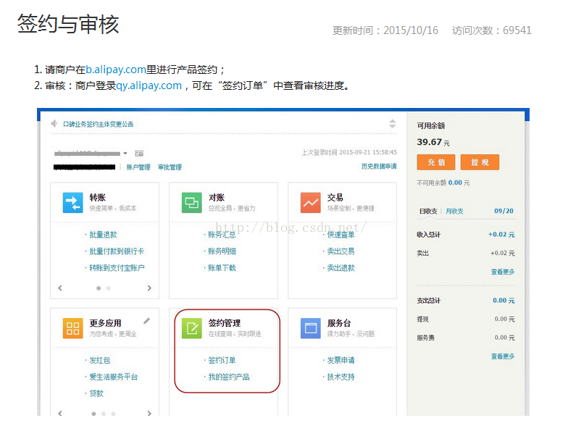This screenshot has width=568, height=439.
Task: Click the 39.67 available balance value
Action: pos(429,142)
